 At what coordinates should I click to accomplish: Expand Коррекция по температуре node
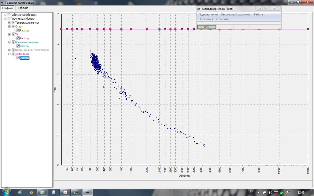click(x=10, y=50)
